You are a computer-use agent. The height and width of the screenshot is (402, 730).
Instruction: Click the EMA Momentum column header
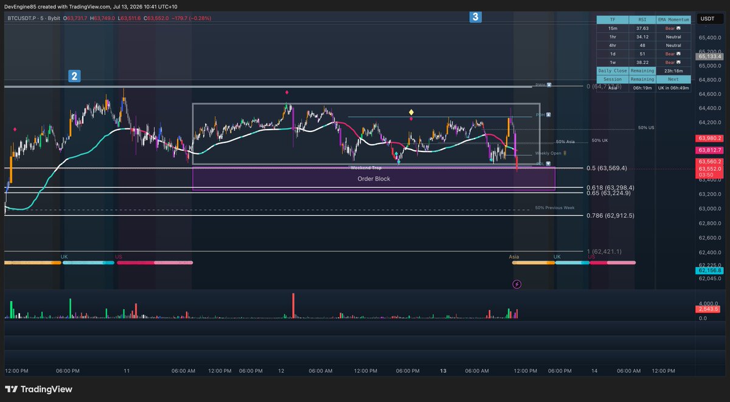click(x=673, y=19)
